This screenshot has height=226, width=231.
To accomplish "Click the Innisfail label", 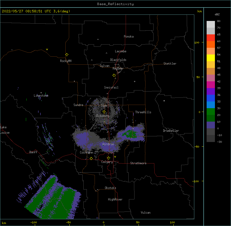I will pos(111,88).
